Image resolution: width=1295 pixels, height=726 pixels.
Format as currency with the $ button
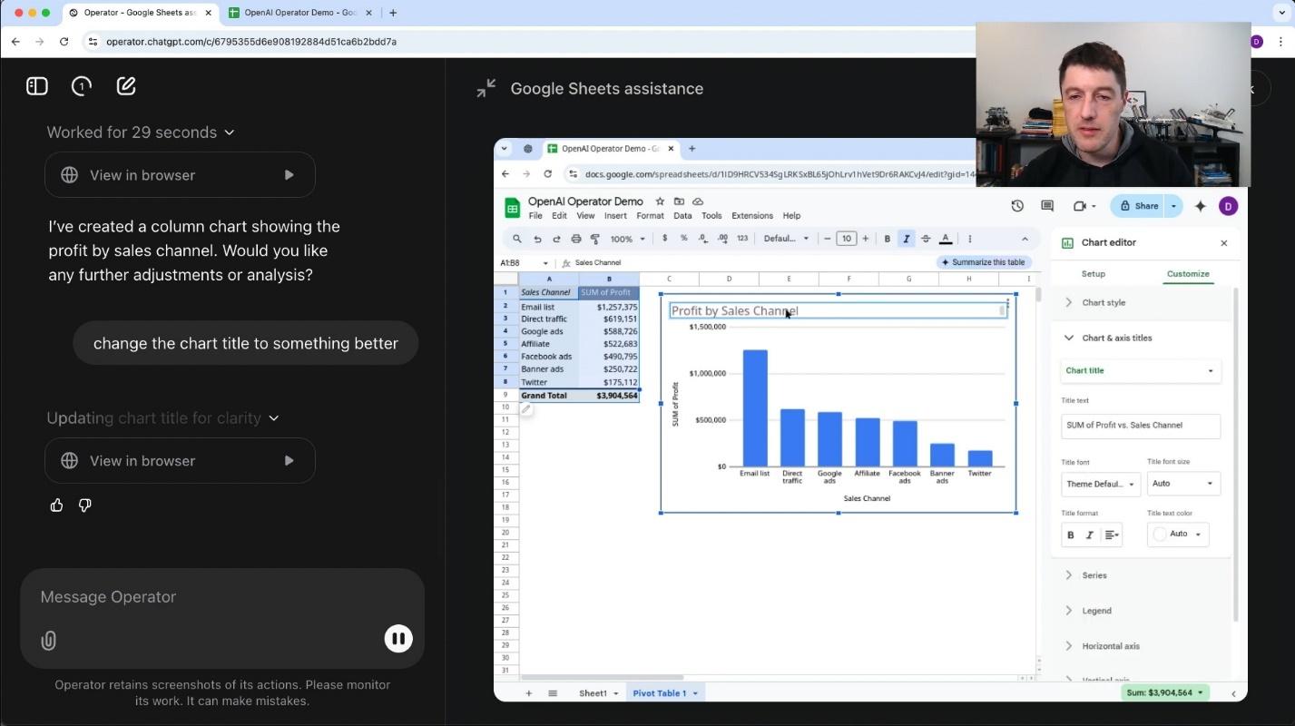tap(665, 239)
